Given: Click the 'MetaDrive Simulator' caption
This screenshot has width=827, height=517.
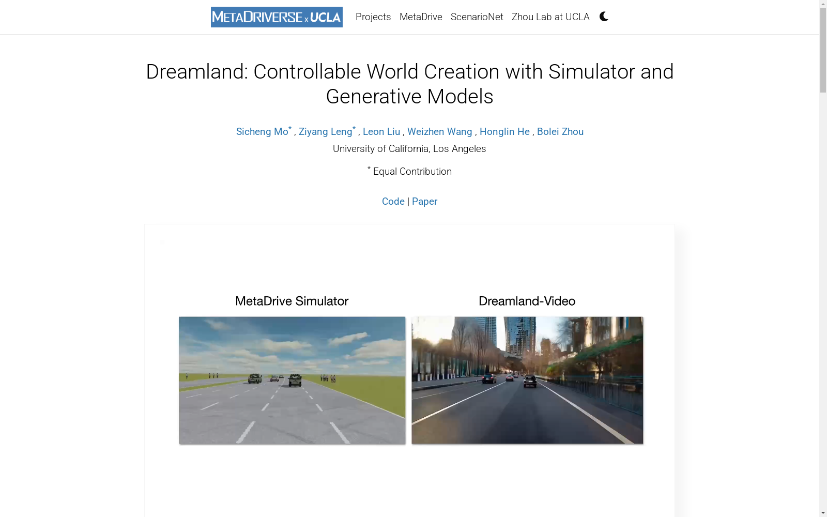Looking at the screenshot, I should click(292, 301).
